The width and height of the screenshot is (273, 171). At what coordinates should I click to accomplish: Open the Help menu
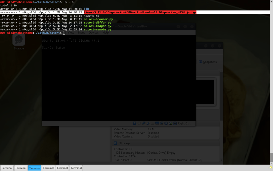coord(106,33)
